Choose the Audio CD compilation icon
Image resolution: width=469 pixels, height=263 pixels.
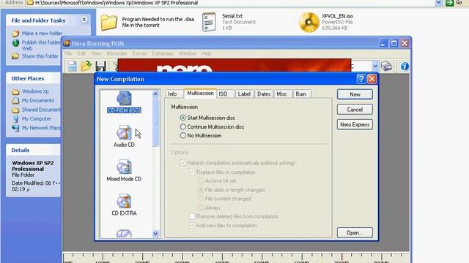[x=124, y=132]
